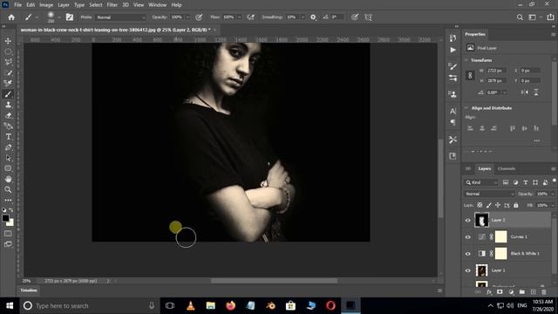The height and width of the screenshot is (314, 558).
Task: Toggle lock all padlock icon
Action: tap(516, 205)
